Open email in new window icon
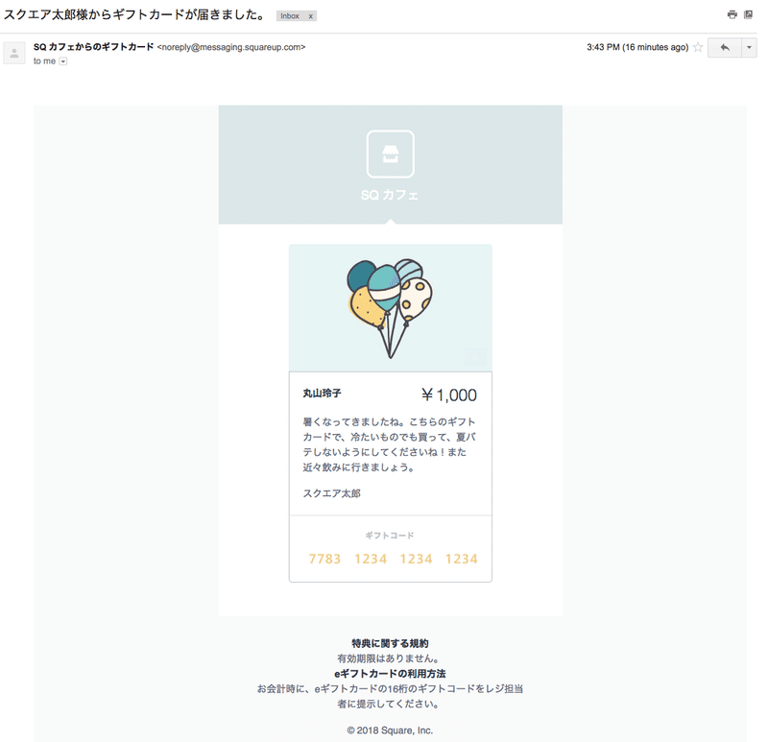 click(748, 14)
